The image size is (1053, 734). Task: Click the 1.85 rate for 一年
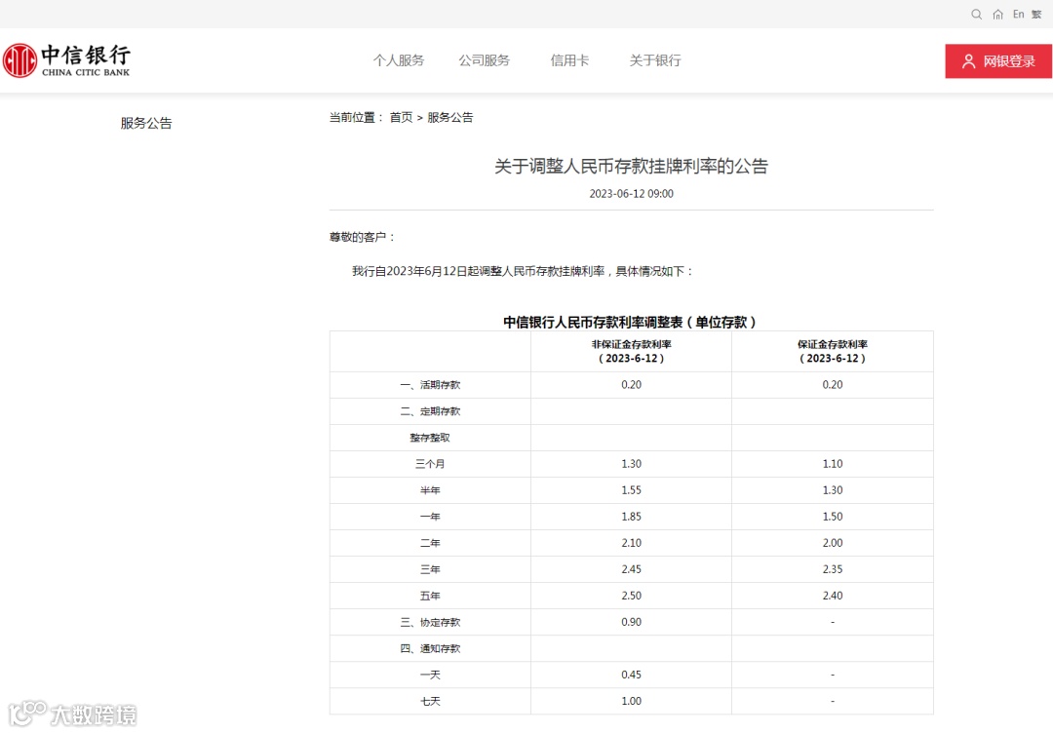[631, 517]
